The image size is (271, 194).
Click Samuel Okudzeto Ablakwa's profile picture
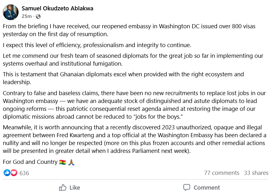tap(11, 12)
